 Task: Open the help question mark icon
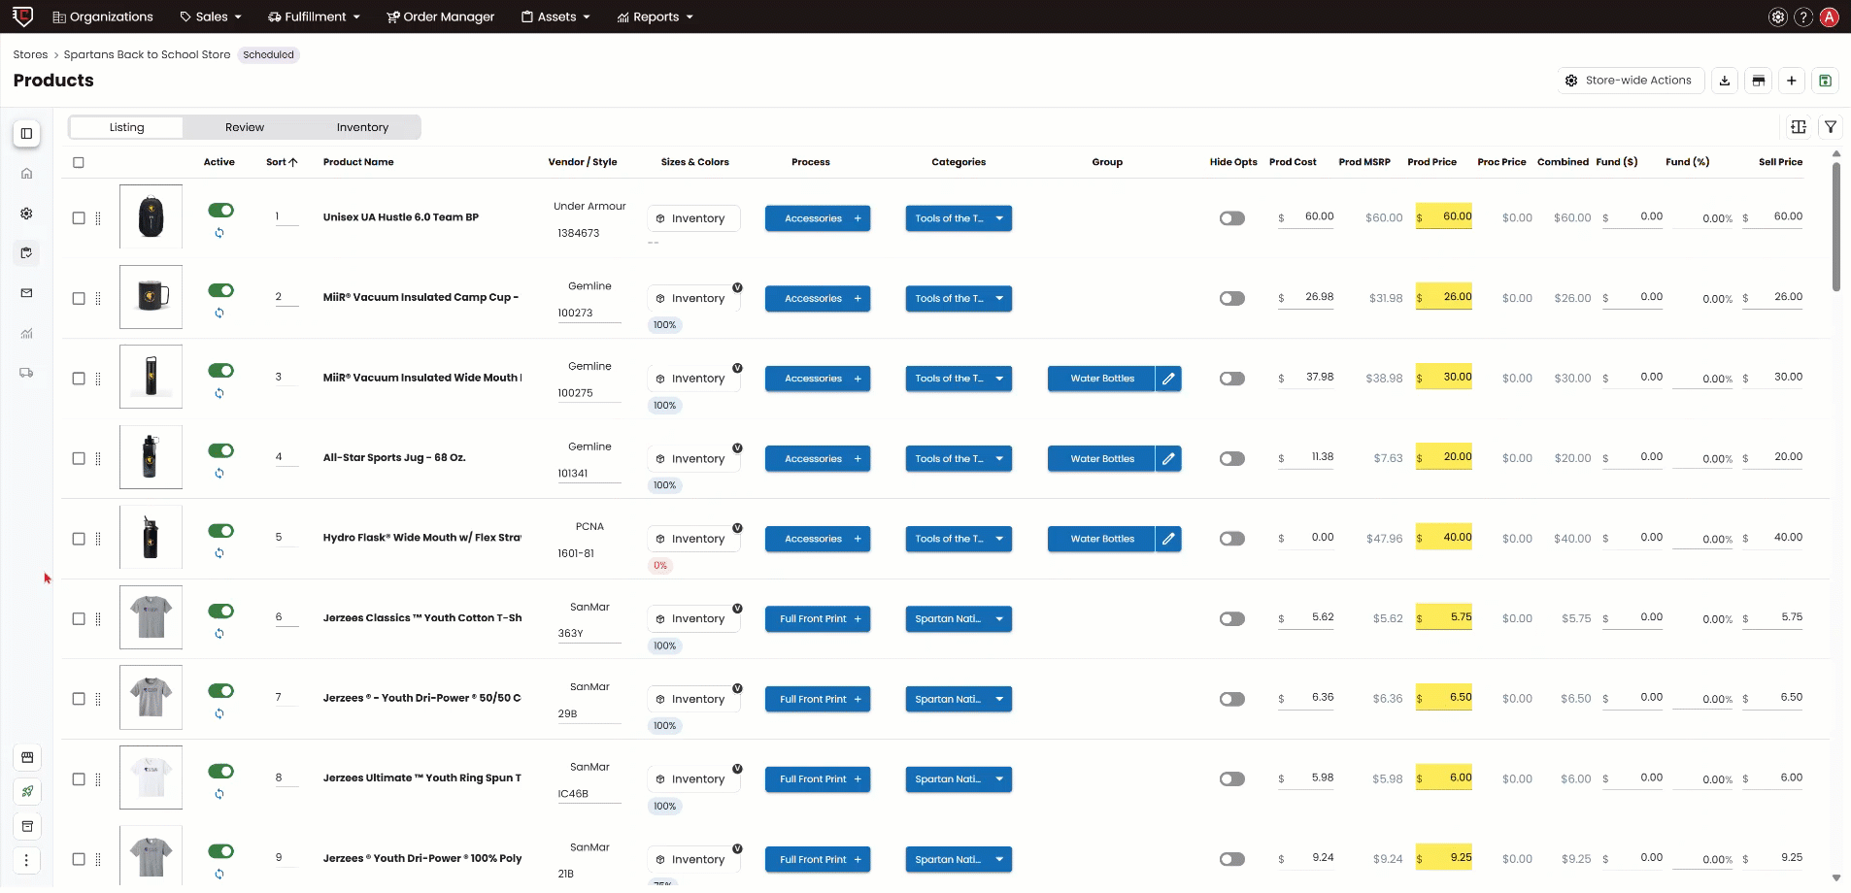(1803, 17)
